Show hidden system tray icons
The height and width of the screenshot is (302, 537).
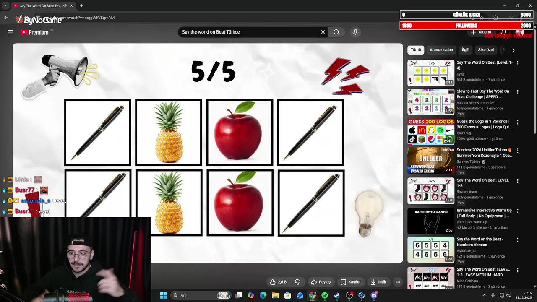click(484, 295)
